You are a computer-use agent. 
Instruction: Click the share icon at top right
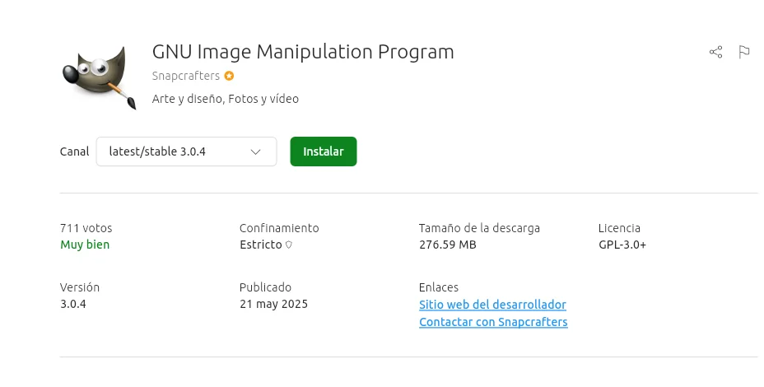coord(715,52)
